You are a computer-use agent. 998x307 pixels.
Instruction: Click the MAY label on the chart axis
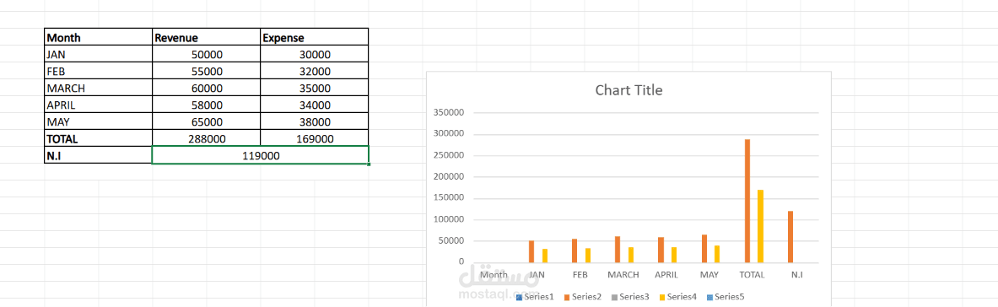(709, 274)
